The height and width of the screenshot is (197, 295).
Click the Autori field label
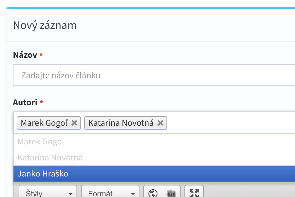[x=25, y=103]
